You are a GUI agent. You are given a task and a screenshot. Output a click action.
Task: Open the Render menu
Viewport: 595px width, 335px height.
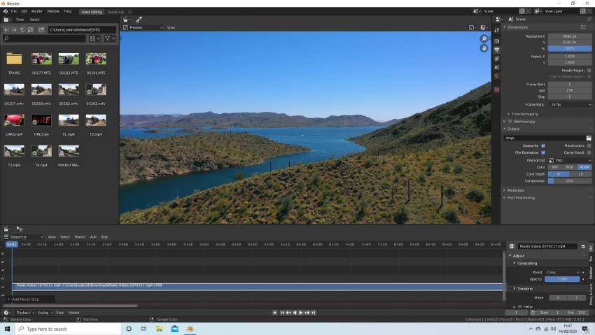36,11
